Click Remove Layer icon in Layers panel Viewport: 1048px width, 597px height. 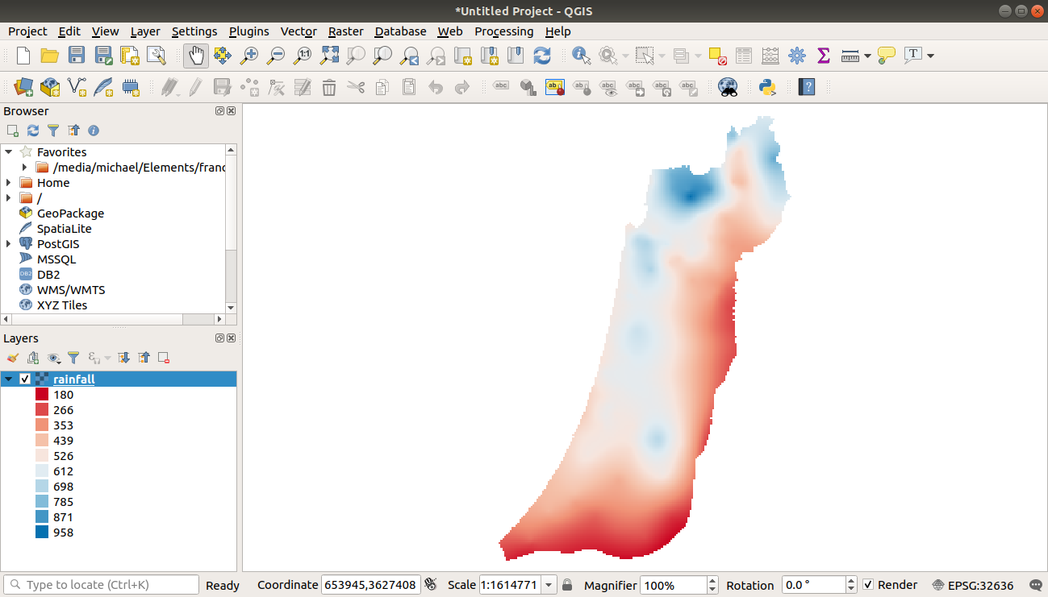click(x=164, y=358)
